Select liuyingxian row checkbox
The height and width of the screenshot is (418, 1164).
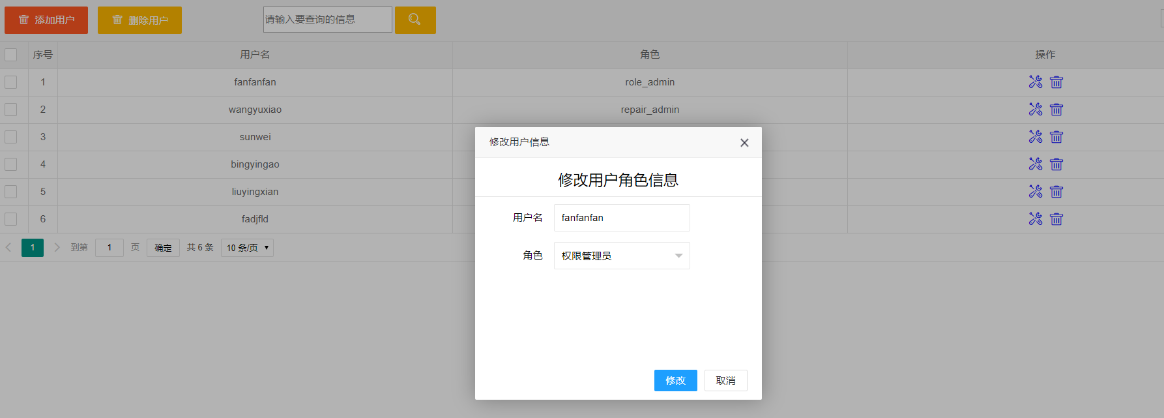[11, 192]
